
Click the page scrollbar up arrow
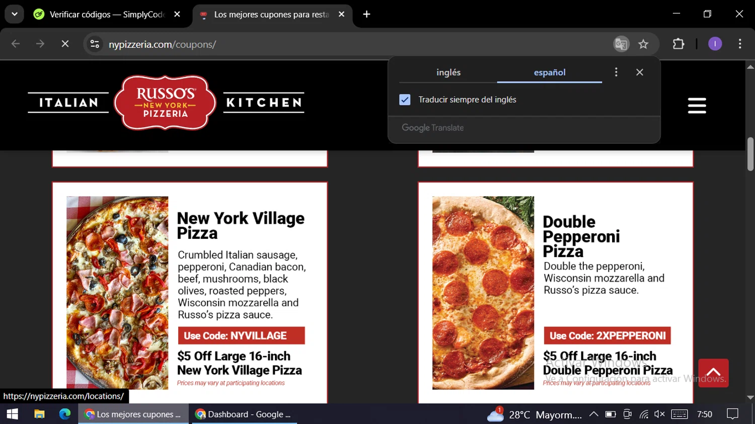pos(750,66)
